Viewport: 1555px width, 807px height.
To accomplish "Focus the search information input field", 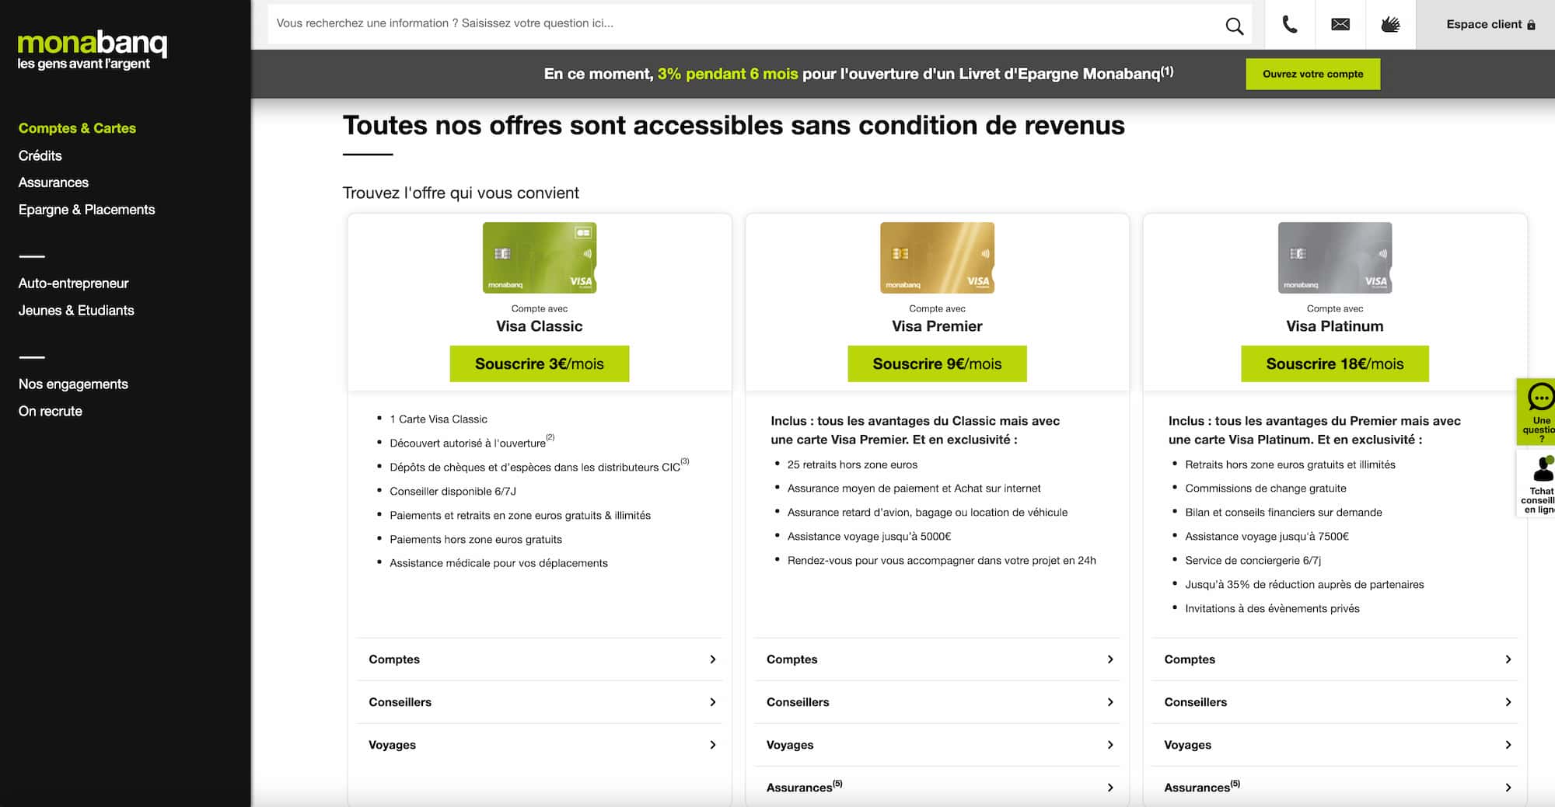I will tap(739, 24).
